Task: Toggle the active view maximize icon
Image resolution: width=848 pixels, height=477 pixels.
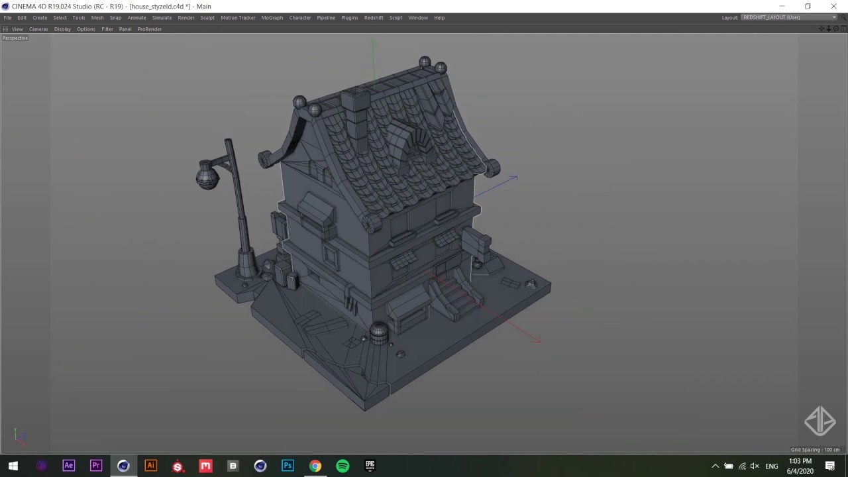Action: (x=843, y=28)
